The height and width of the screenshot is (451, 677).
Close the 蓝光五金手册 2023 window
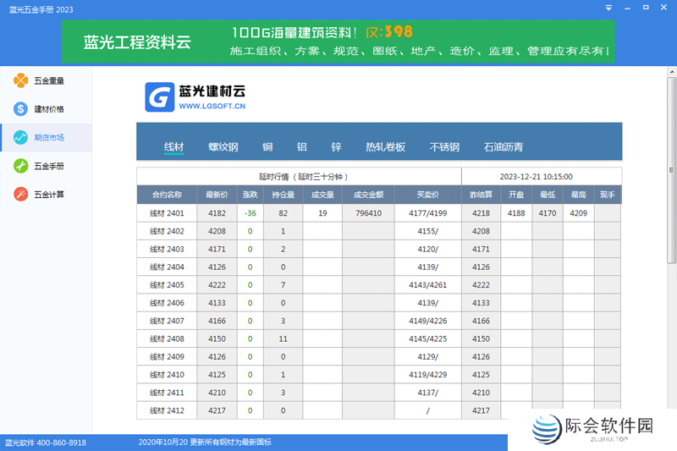click(x=664, y=8)
